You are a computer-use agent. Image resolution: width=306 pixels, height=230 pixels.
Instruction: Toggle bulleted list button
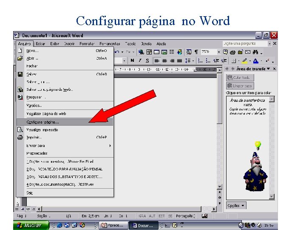(x=208, y=61)
